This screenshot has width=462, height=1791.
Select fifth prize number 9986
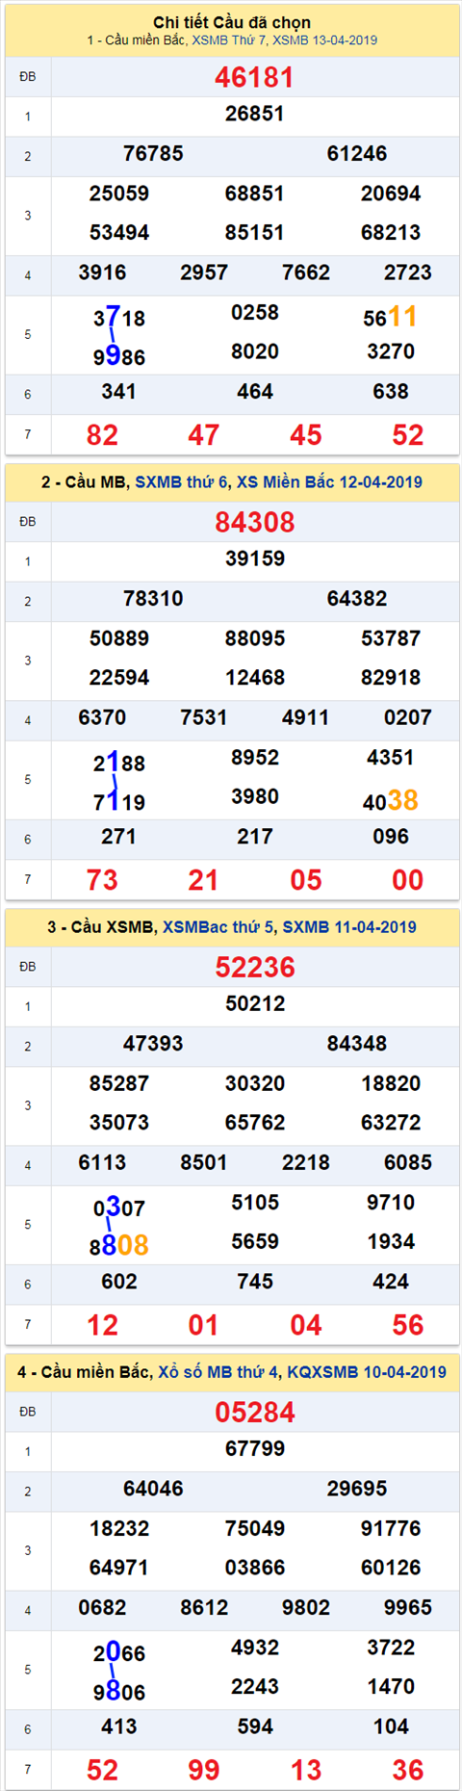(119, 356)
